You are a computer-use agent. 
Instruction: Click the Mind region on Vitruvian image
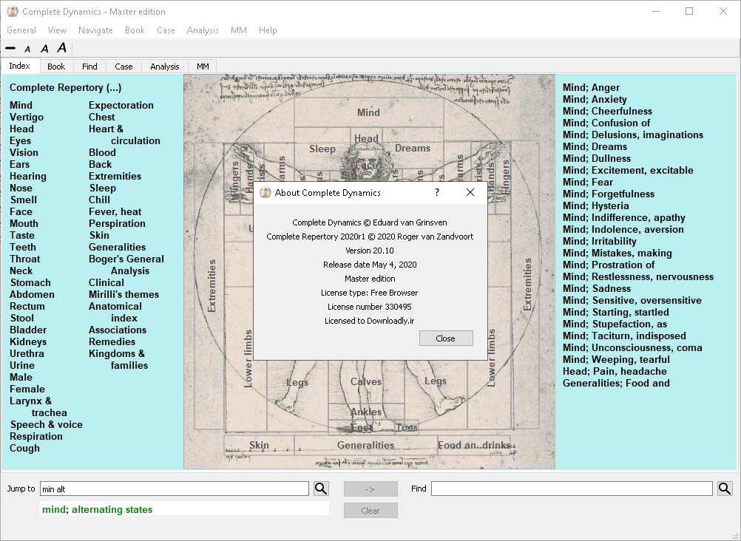(x=368, y=112)
